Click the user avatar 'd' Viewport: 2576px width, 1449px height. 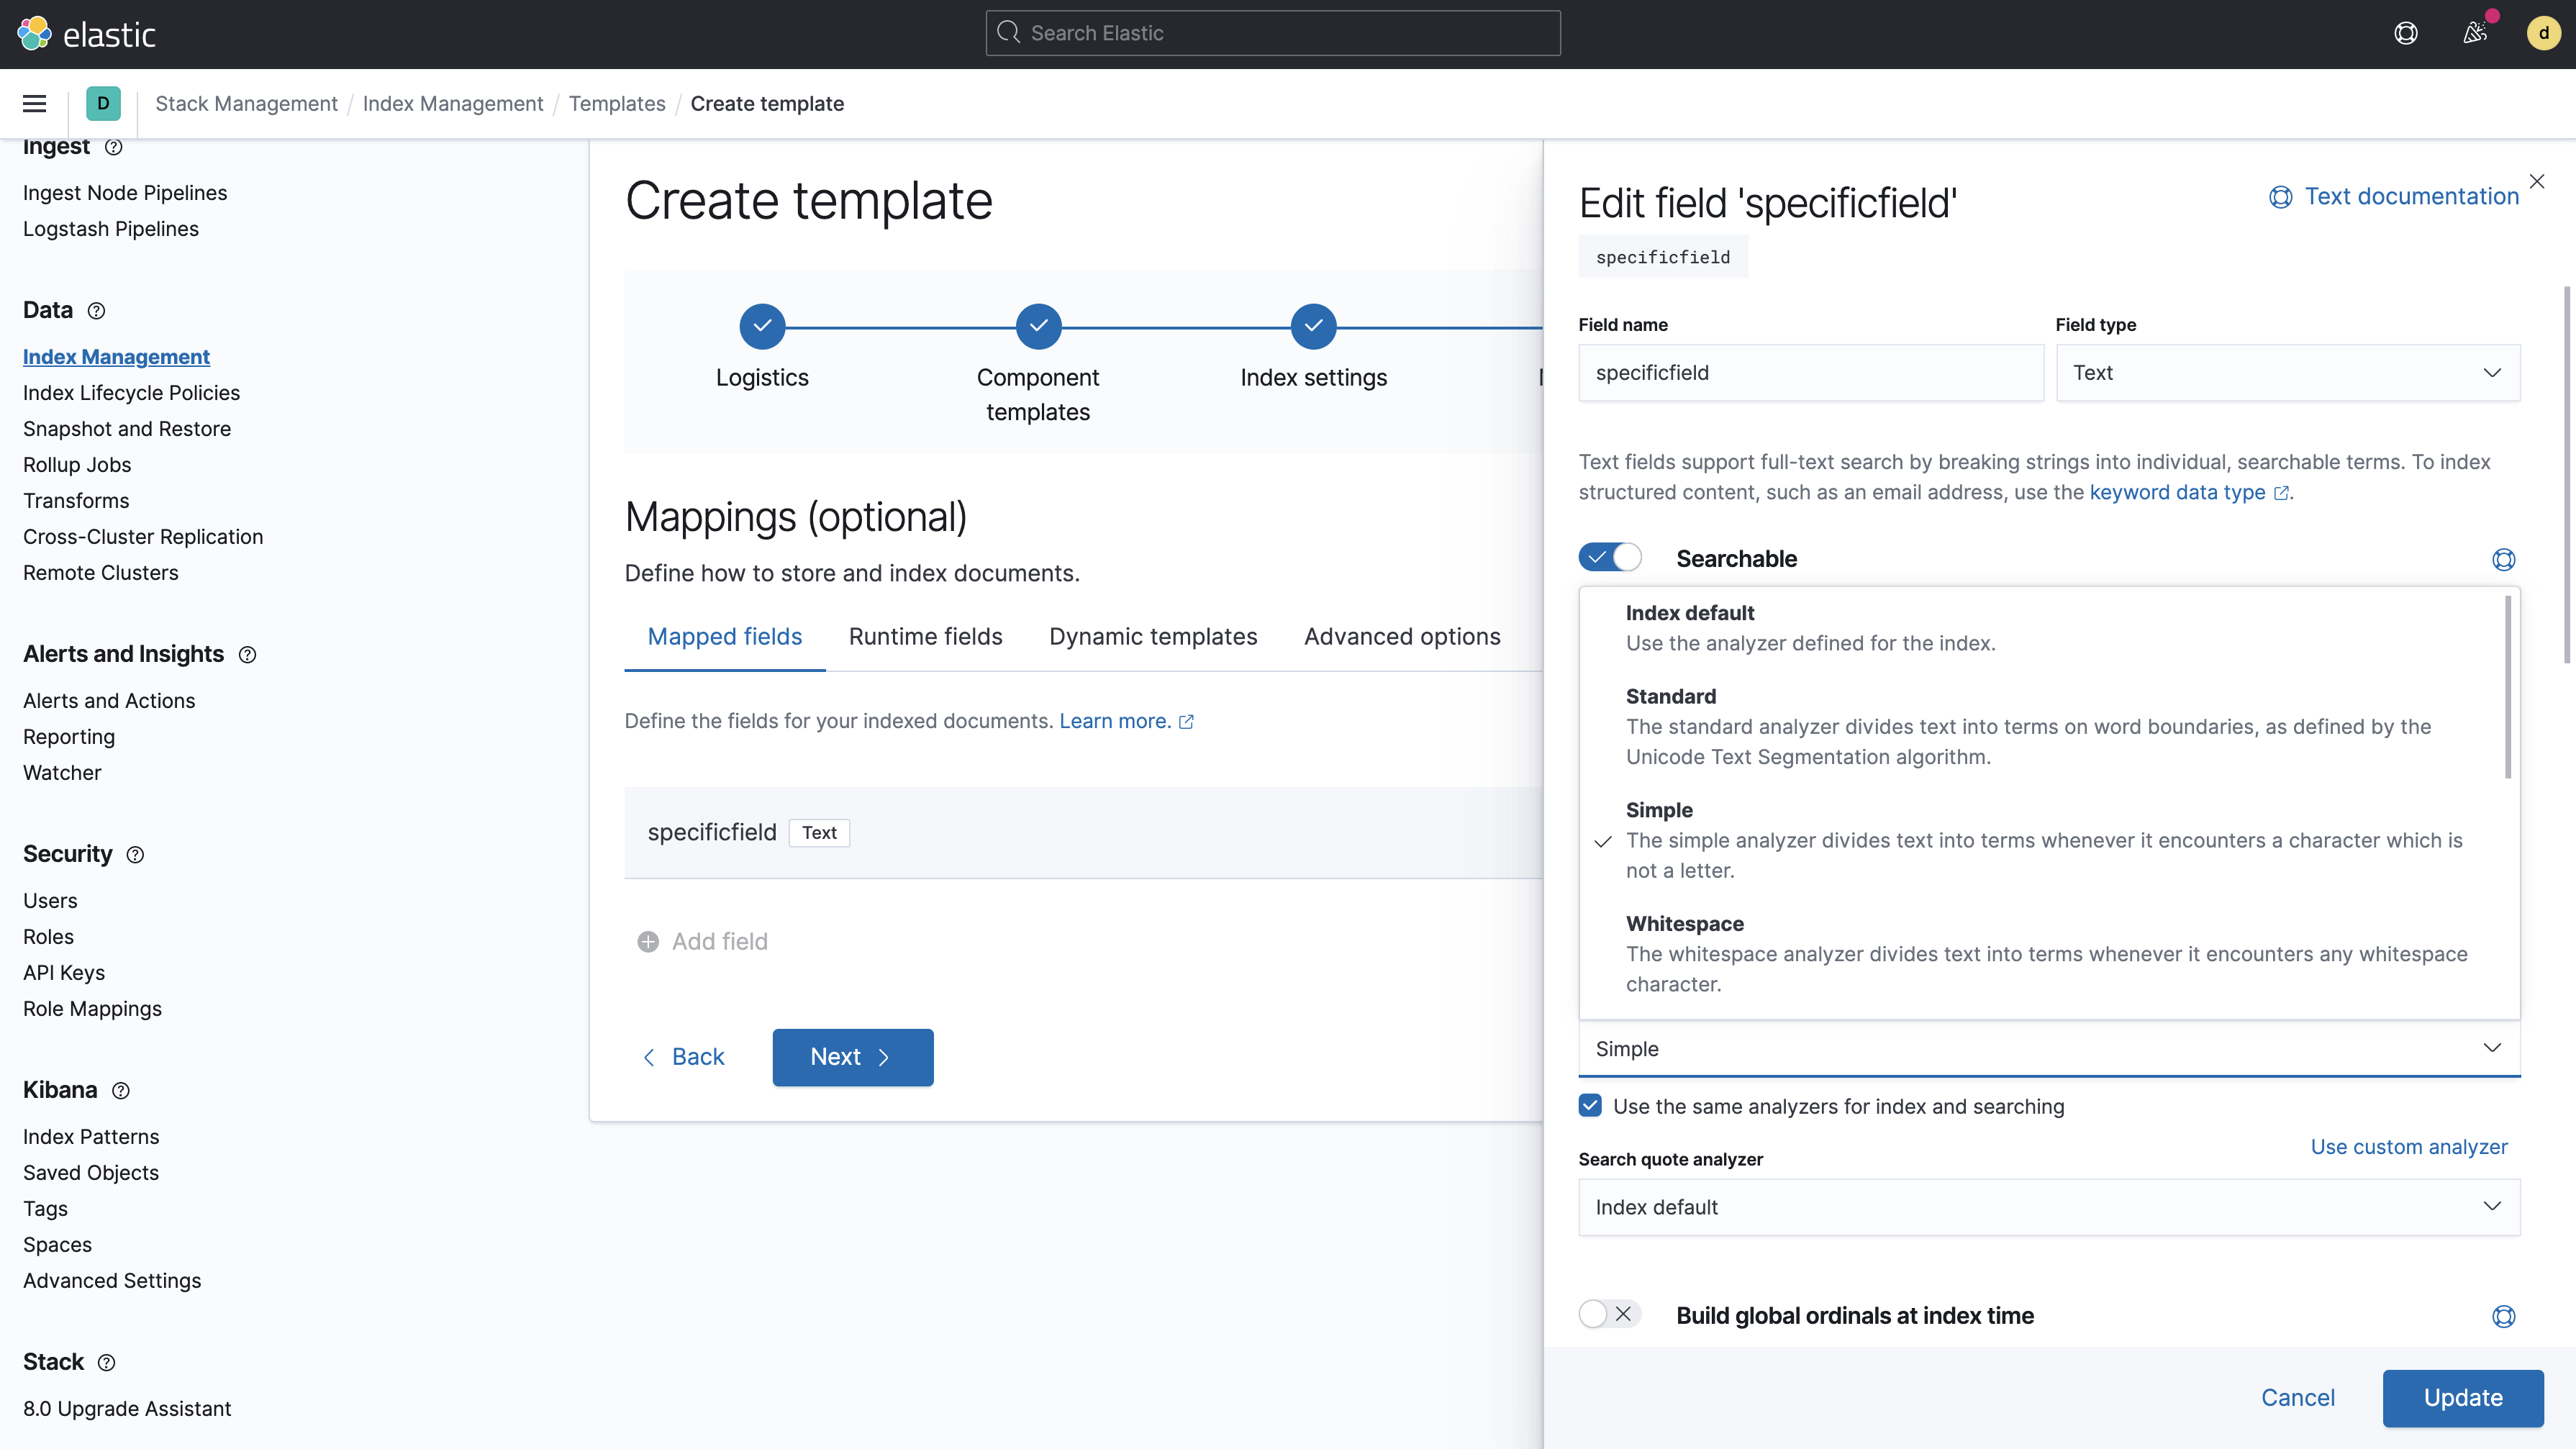click(2543, 33)
